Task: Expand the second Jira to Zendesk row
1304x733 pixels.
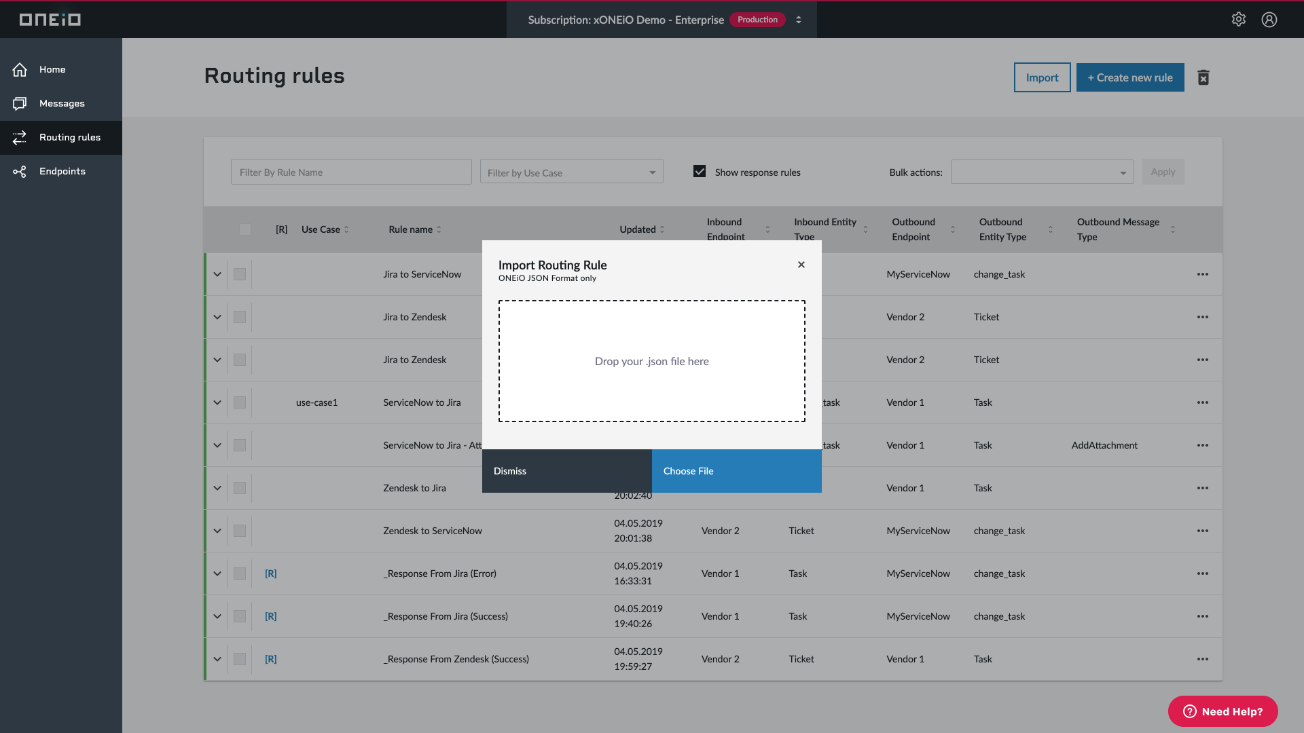Action: tap(217, 360)
